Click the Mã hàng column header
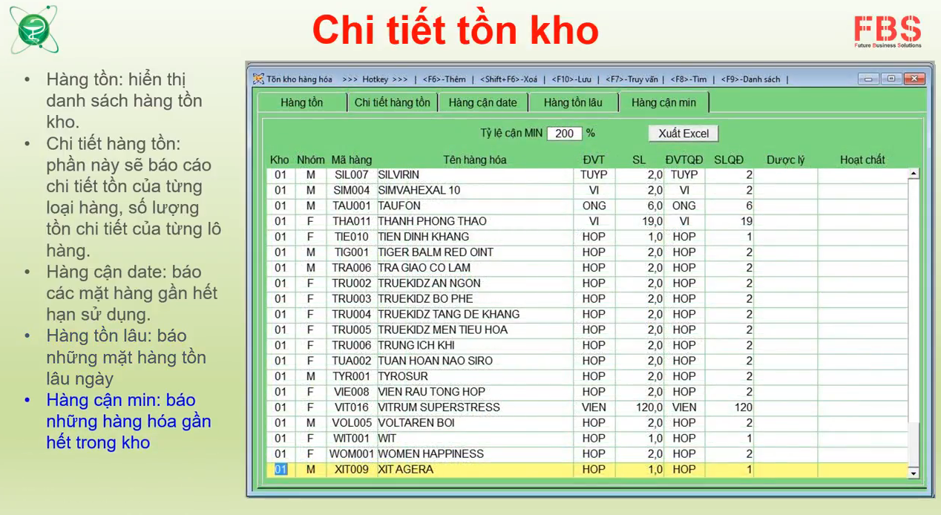This screenshot has height=515, width=941. [352, 160]
